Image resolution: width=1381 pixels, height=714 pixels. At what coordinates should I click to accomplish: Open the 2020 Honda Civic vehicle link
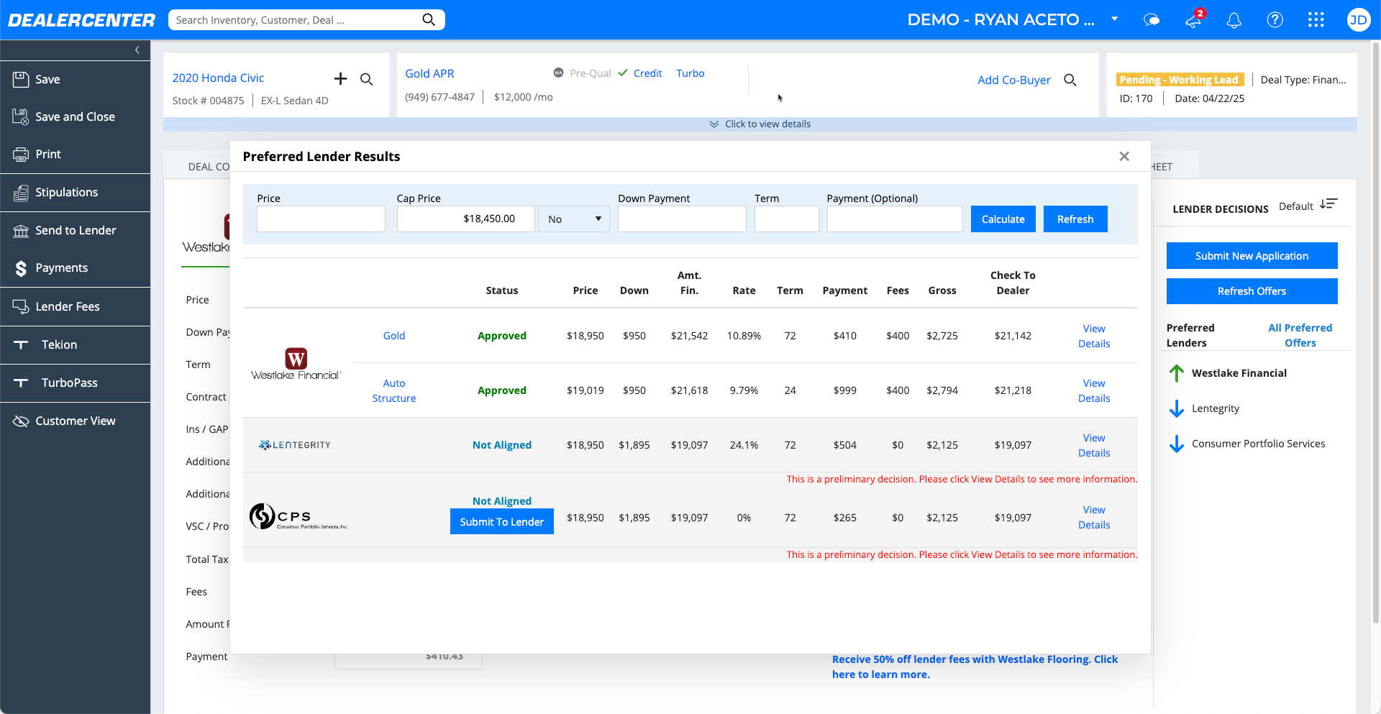218,78
